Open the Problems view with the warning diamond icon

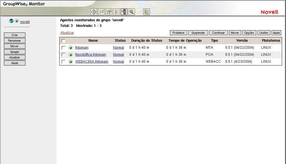click(93, 11)
